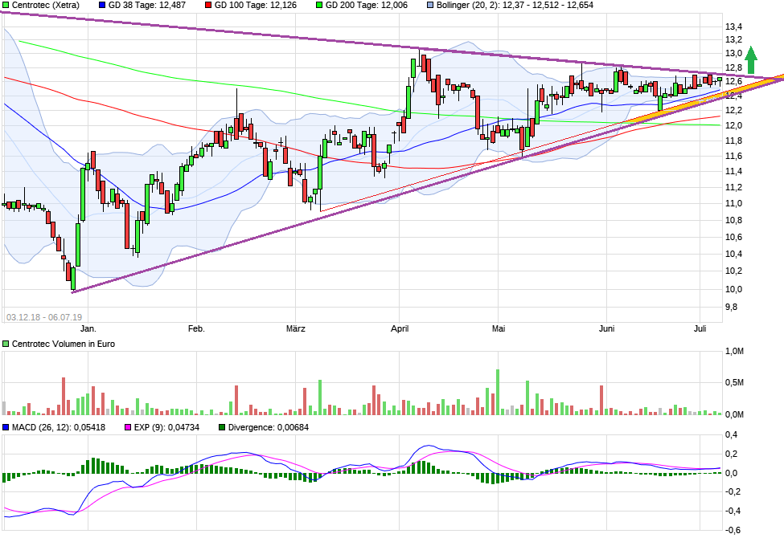This screenshot has height=538, width=784.
Task: Click the green Centrotec (Xetra) legend icon
Action: coord(6,6)
